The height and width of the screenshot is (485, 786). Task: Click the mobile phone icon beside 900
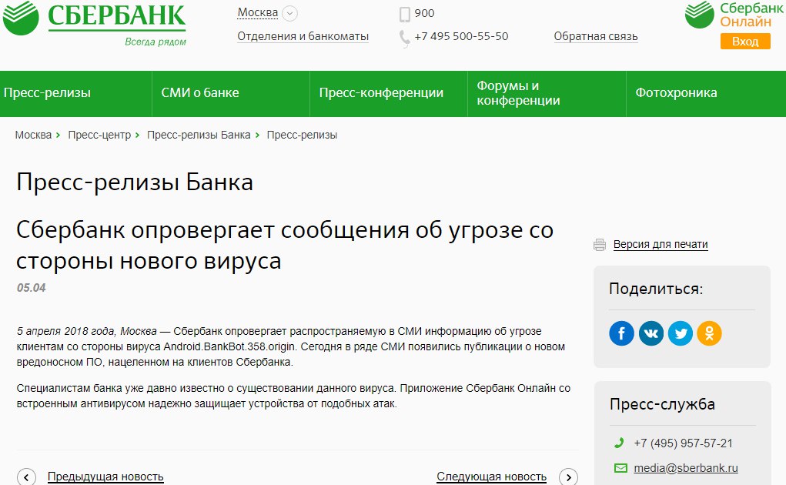(404, 14)
